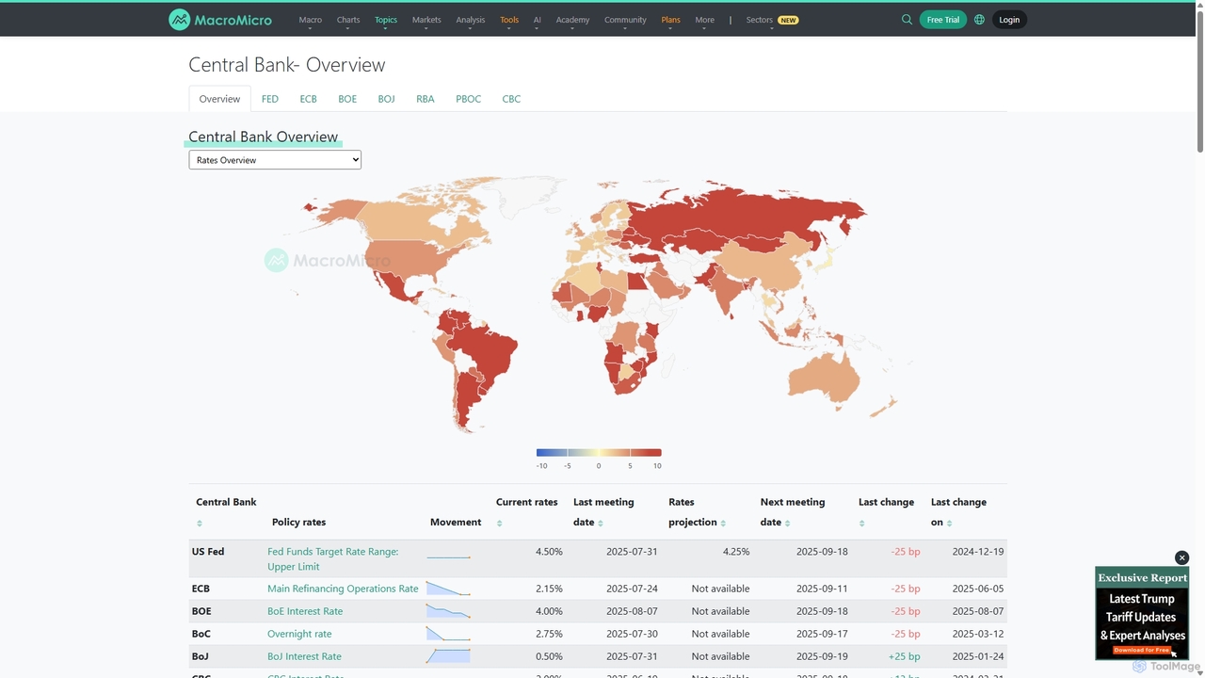Expand the Tools menu
Image resolution: width=1205 pixels, height=678 pixels.
[x=509, y=20]
